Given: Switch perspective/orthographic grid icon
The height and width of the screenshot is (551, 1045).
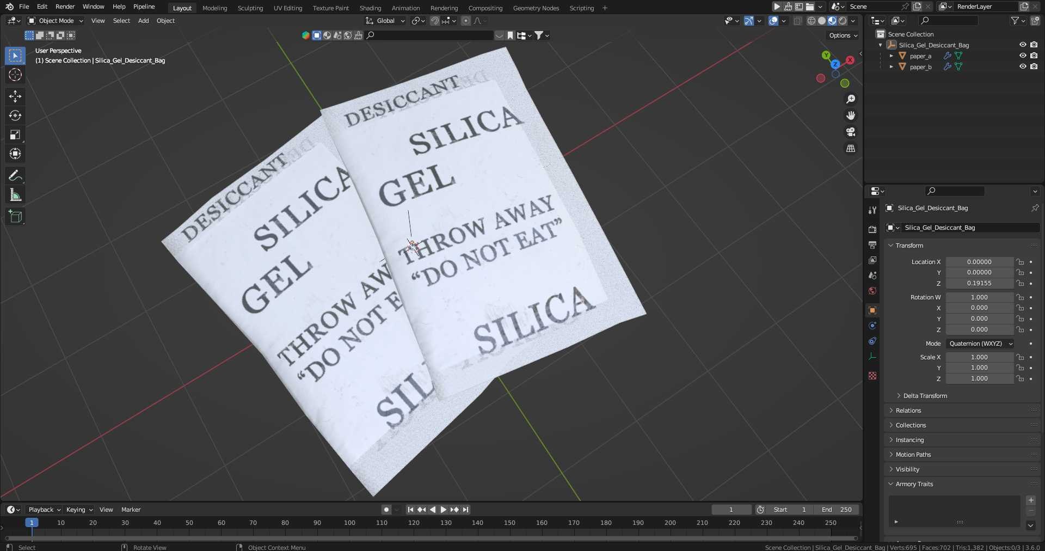Looking at the screenshot, I should [851, 148].
